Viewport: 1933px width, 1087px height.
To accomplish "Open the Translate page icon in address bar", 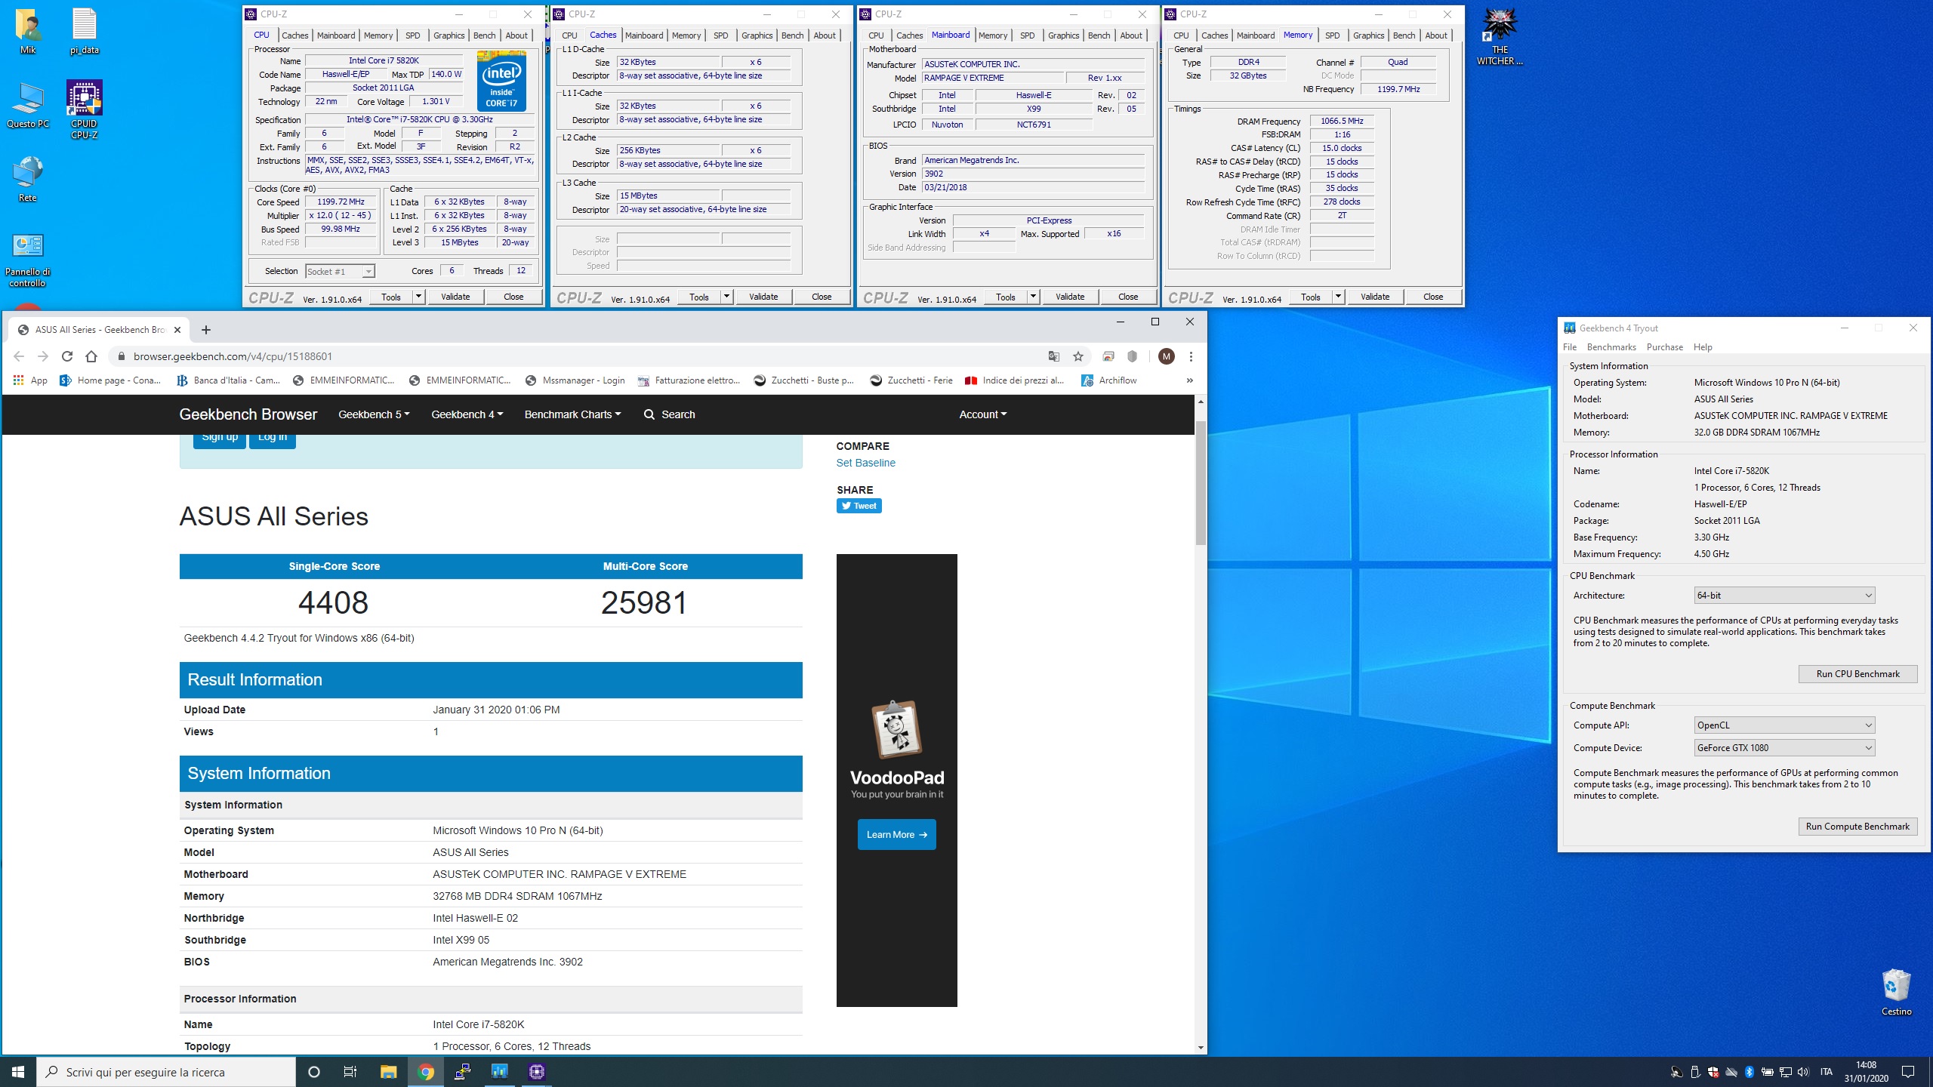I will coord(1053,356).
